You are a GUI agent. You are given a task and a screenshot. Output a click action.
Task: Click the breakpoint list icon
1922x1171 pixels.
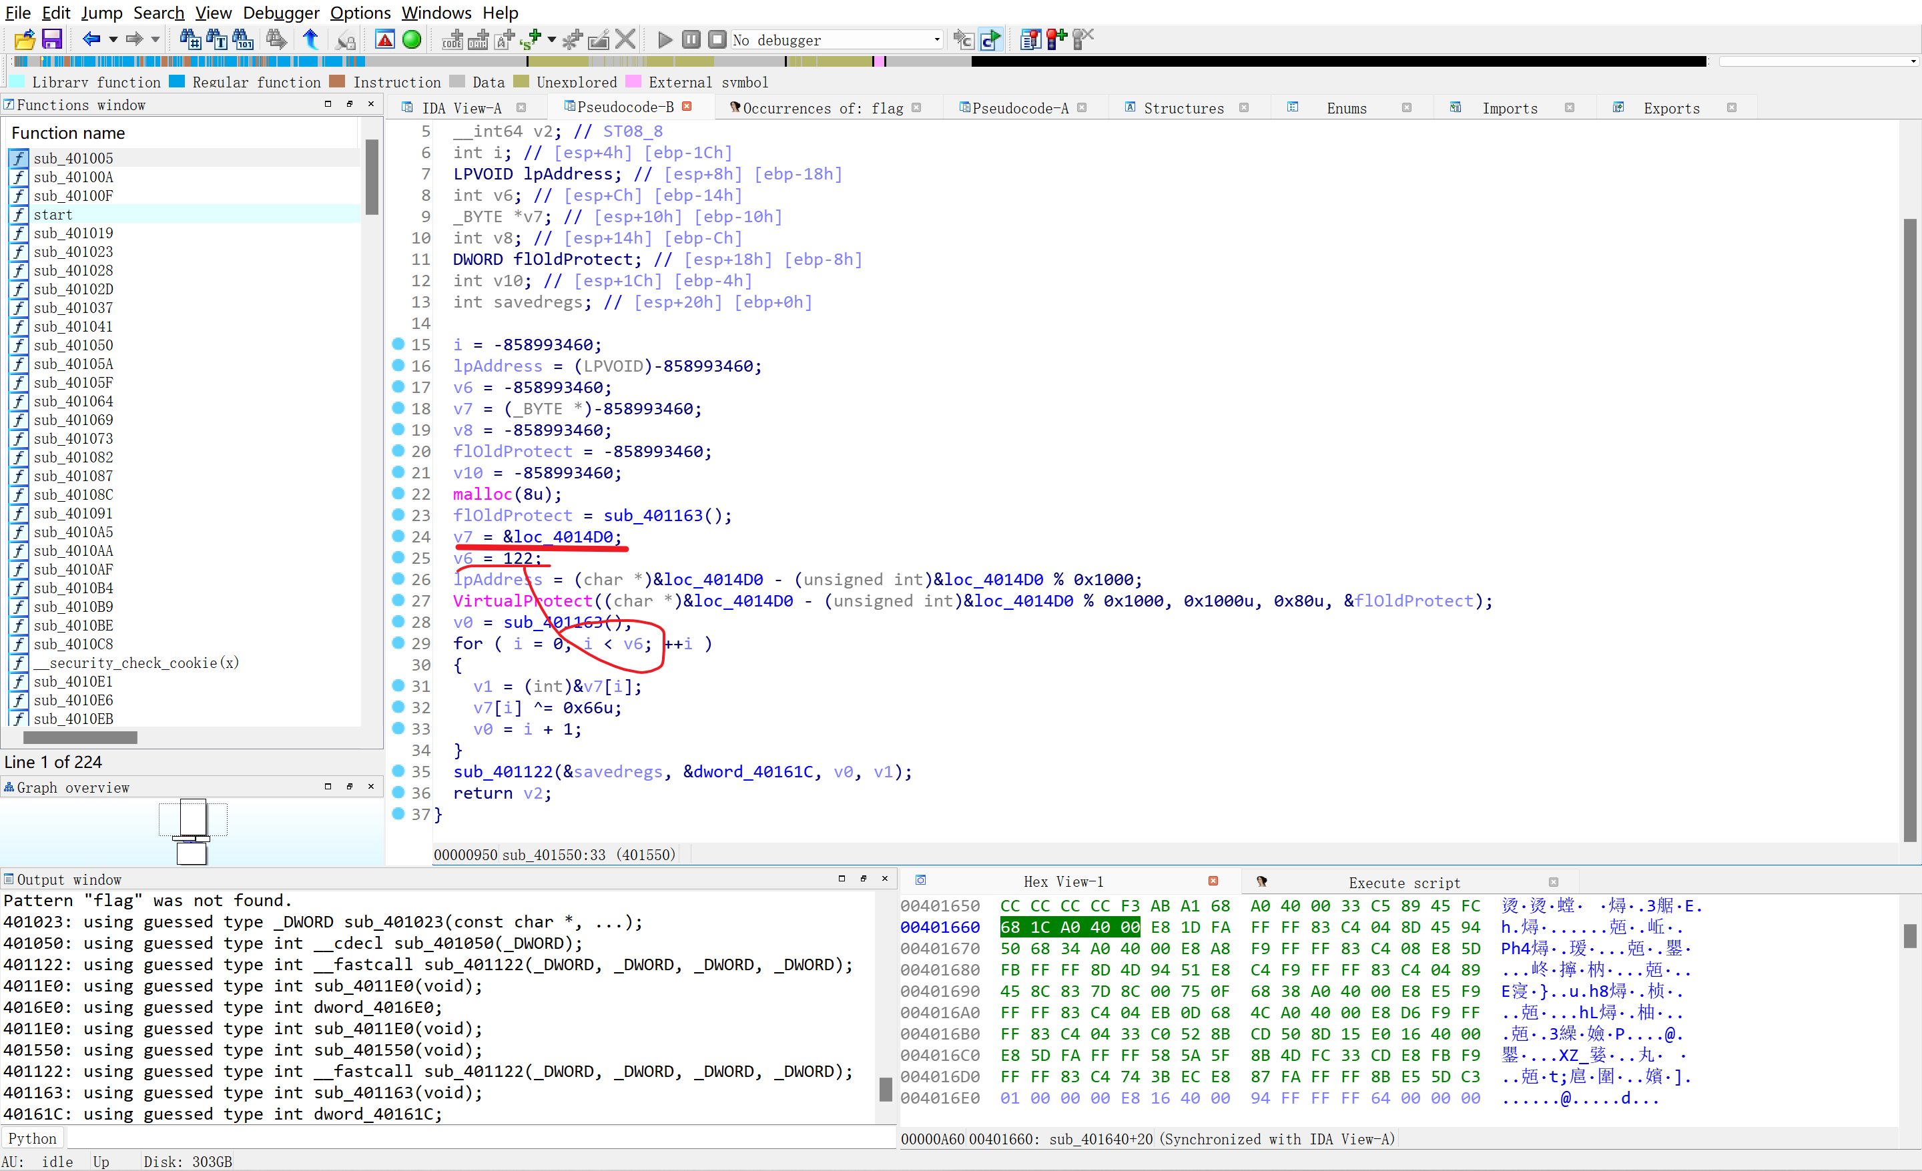pyautogui.click(x=1030, y=39)
